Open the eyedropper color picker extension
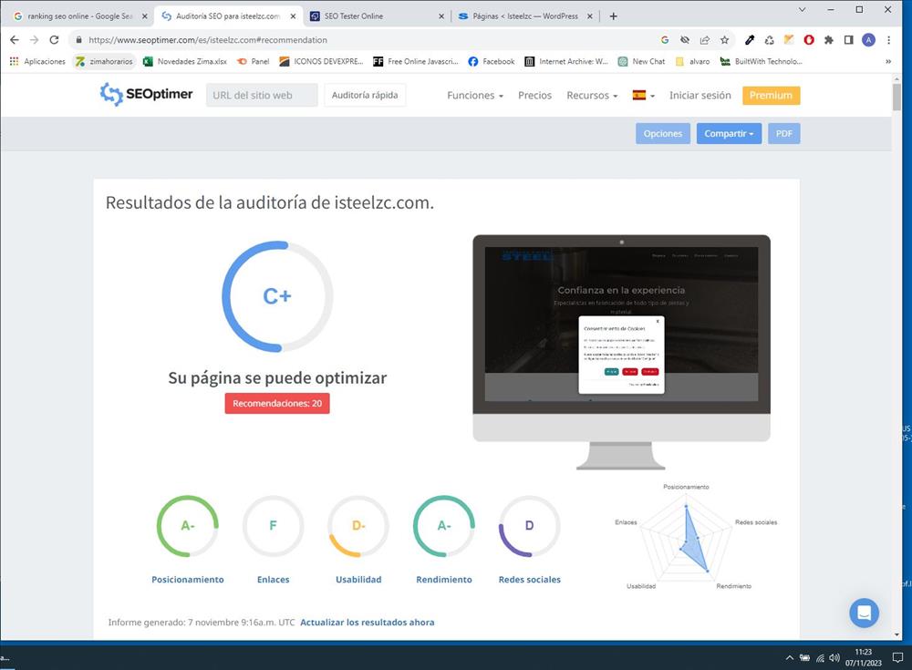Viewport: 912px width, 670px height. (x=750, y=40)
